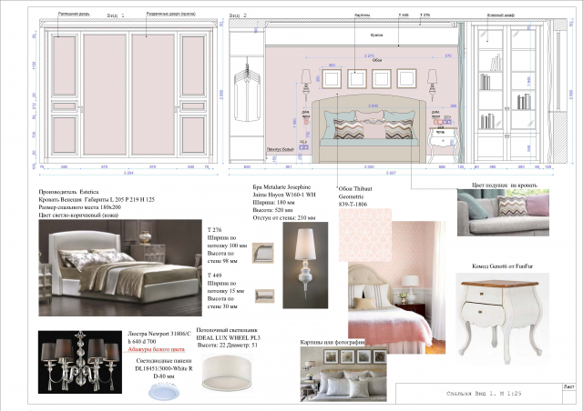Screen dimensions: 583x411
Task: Click the IDEAL LUX WHEEL ceiling lamp image
Action: tap(226, 373)
